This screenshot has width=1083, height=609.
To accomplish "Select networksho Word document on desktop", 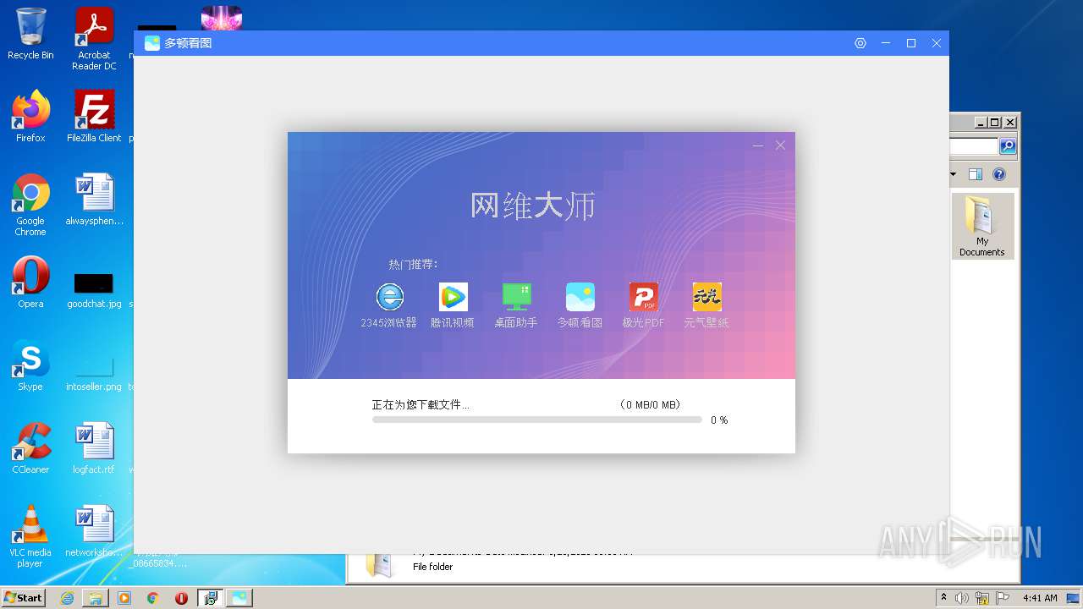I will pyautogui.click(x=94, y=531).
